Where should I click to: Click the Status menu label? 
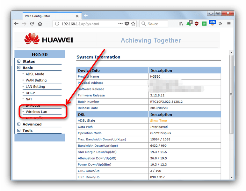pos(29,61)
